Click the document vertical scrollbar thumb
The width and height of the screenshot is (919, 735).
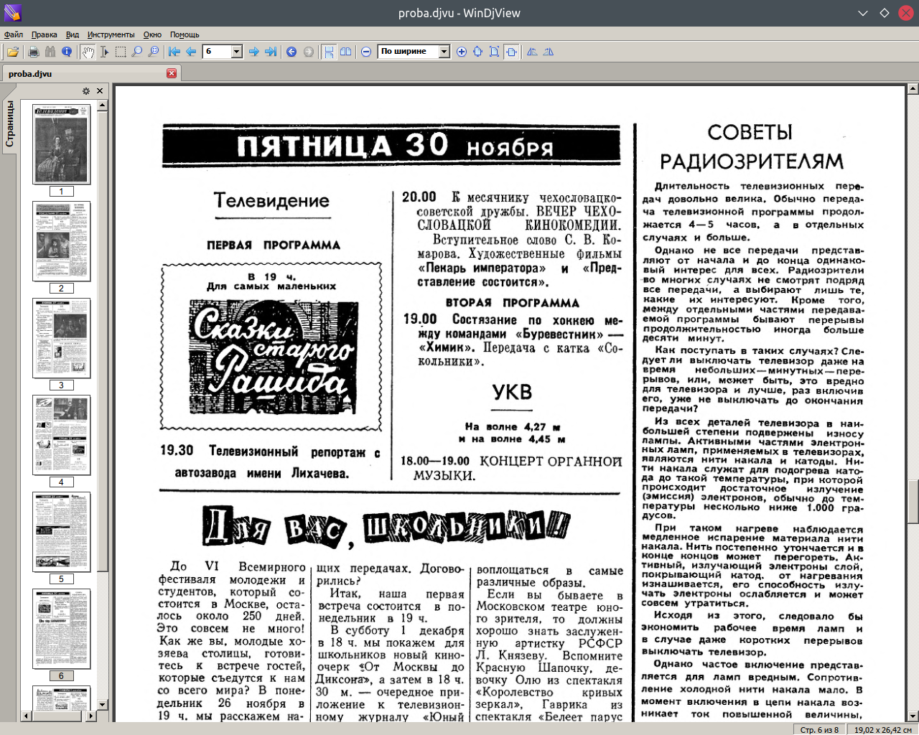pyautogui.click(x=913, y=502)
